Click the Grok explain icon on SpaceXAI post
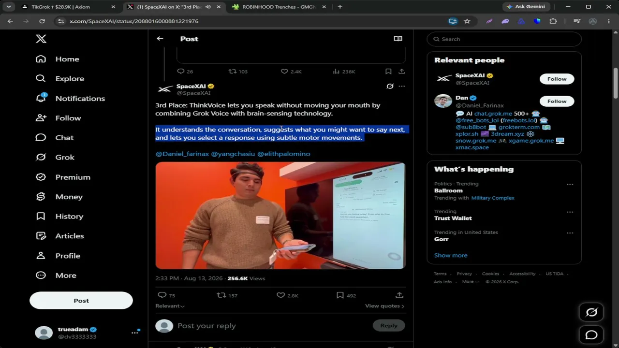 390,87
